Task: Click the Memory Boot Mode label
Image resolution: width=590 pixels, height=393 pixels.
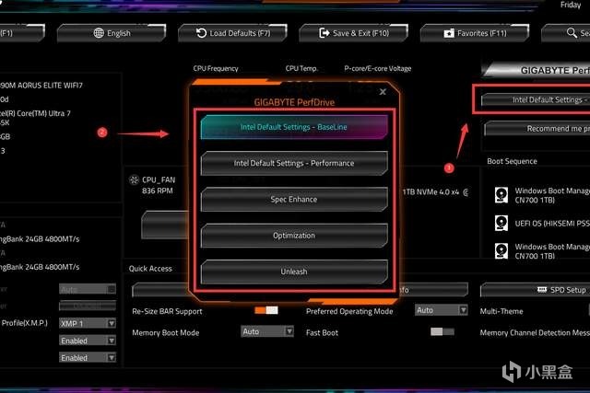Action: [166, 333]
